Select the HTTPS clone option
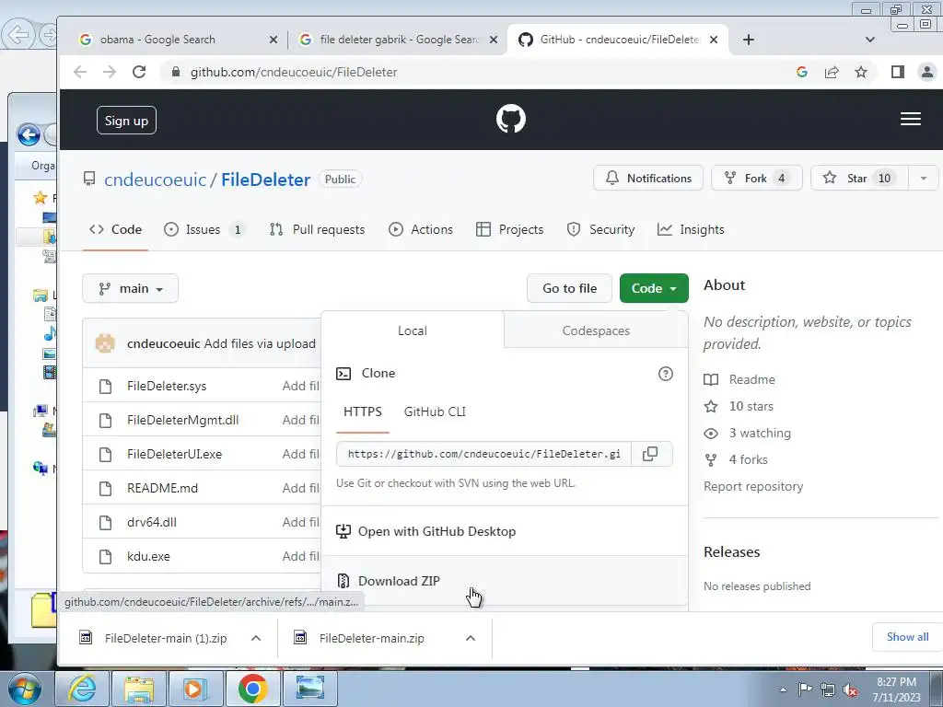This screenshot has height=707, width=943. (363, 411)
